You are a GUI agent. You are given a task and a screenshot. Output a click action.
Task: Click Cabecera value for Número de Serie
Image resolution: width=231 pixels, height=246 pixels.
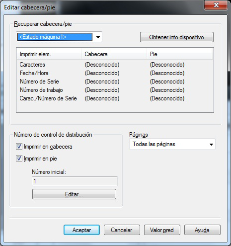[x=102, y=82]
